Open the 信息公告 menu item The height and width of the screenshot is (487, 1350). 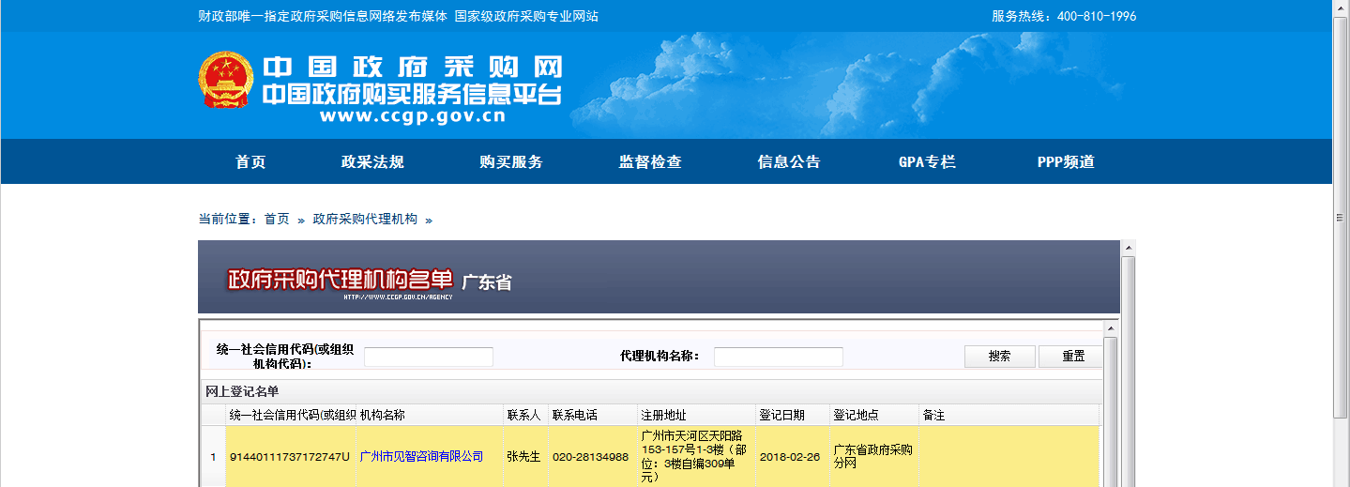(789, 161)
